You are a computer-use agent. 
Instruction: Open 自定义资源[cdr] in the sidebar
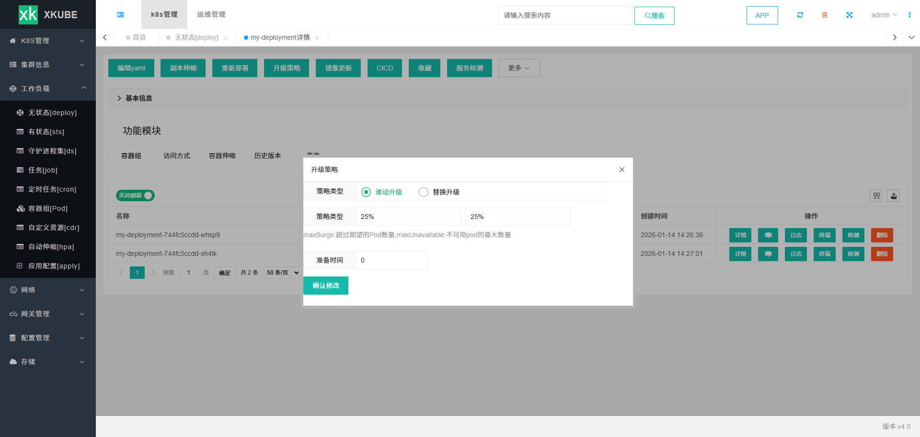tap(48, 228)
